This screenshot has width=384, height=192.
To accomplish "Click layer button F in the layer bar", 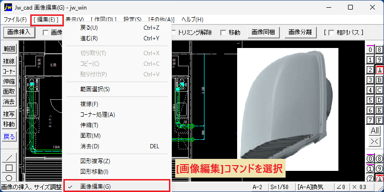I will [x=379, y=120].
